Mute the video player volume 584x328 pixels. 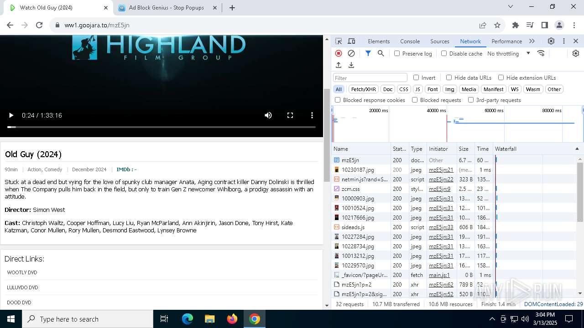pyautogui.click(x=268, y=115)
